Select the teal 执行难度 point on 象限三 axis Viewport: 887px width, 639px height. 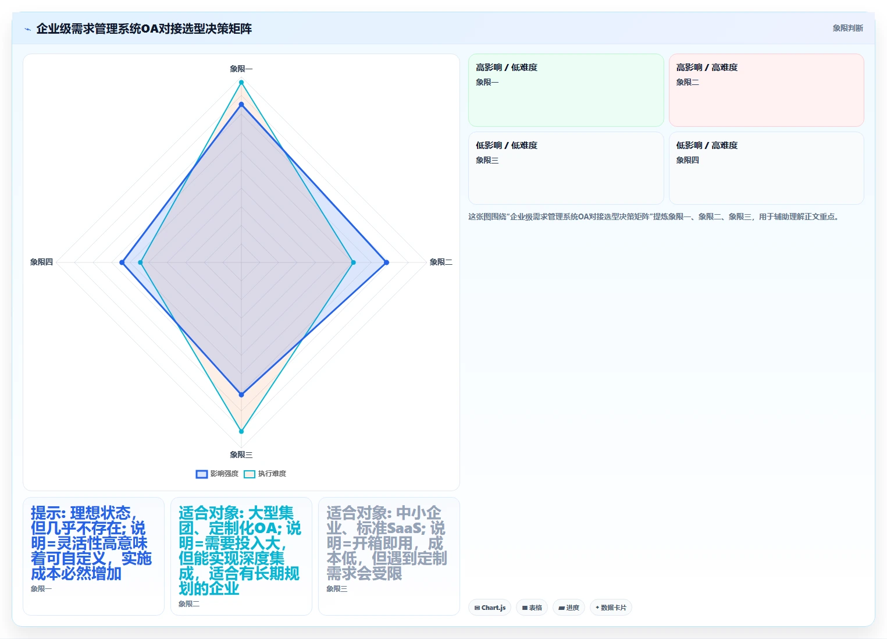click(x=241, y=431)
